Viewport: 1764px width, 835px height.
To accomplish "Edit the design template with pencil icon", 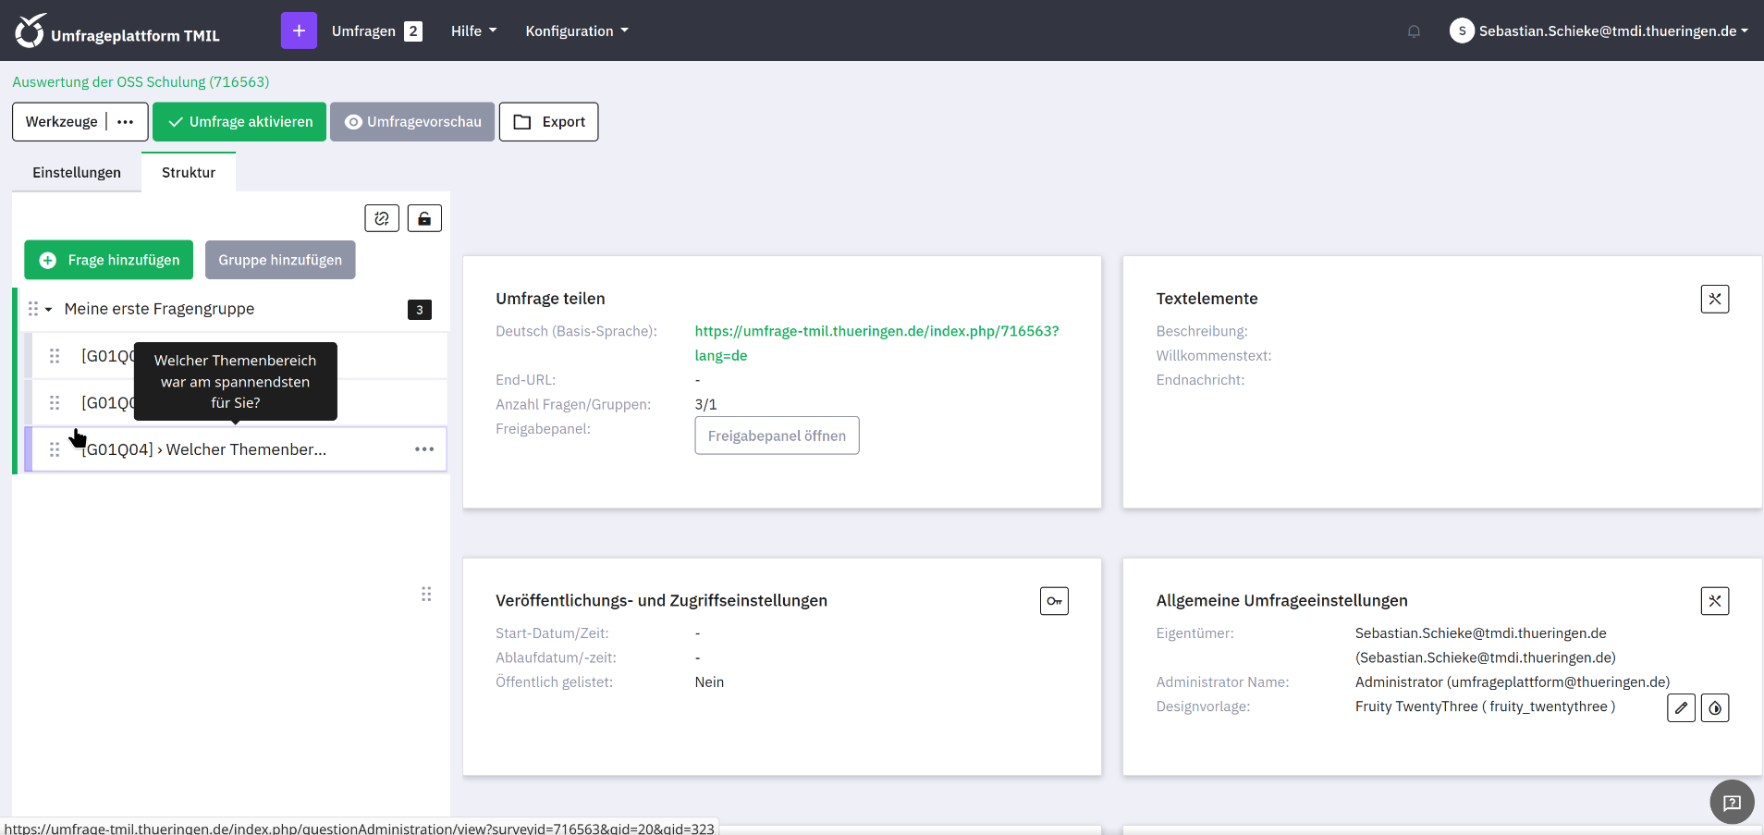I will (1681, 707).
